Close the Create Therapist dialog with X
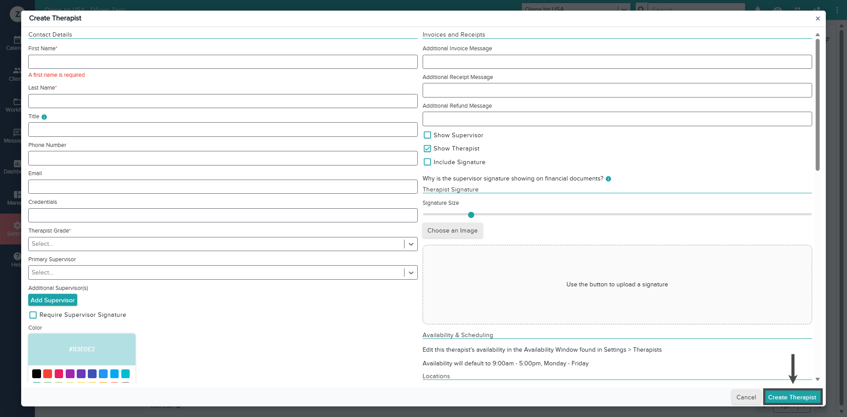847x417 pixels. (x=817, y=19)
